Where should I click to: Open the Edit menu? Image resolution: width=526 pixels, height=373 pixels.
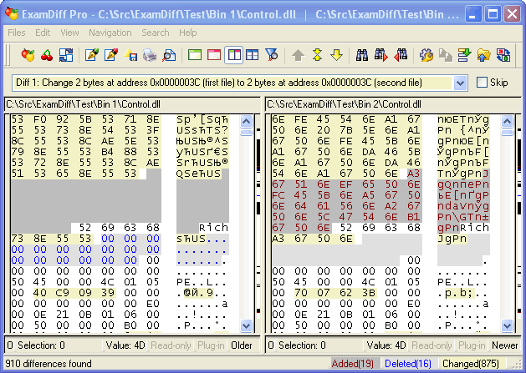coord(43,33)
